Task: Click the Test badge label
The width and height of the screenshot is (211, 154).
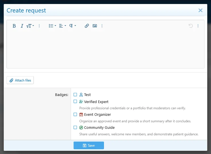Action: point(87,95)
